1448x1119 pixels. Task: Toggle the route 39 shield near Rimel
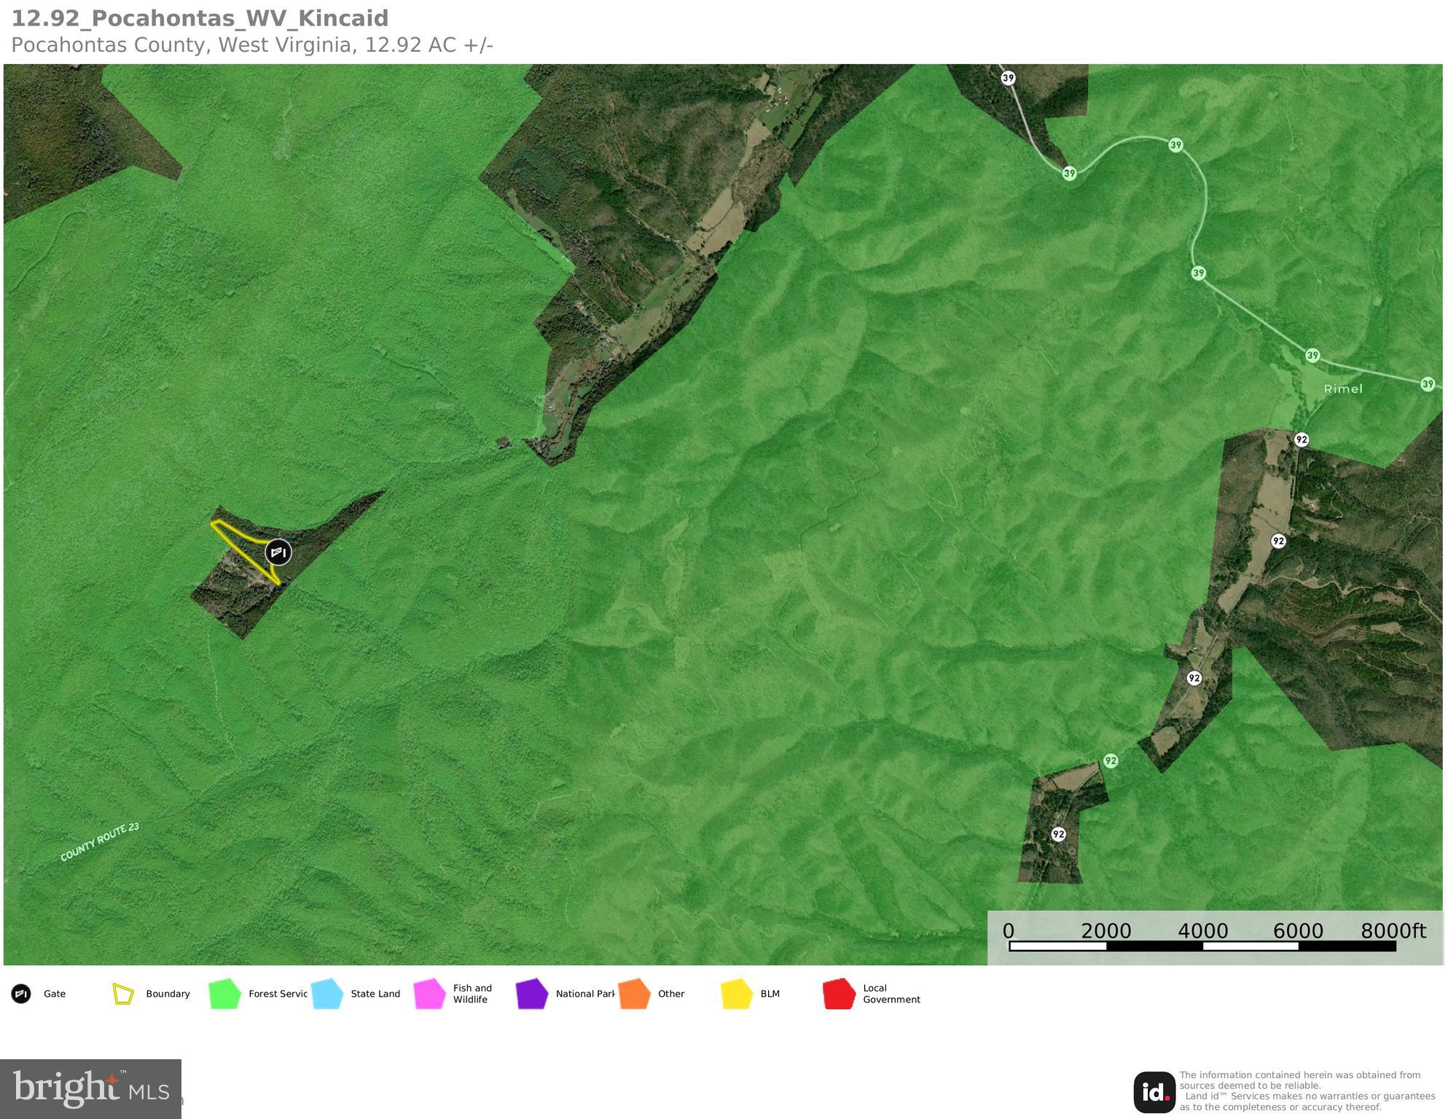pos(1315,355)
